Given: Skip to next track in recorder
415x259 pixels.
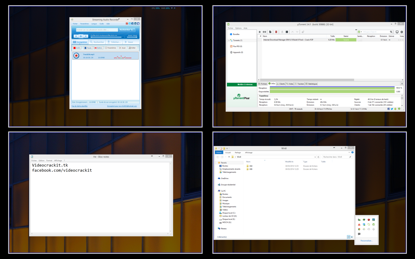Looking at the screenshot, I should click(x=86, y=36).
